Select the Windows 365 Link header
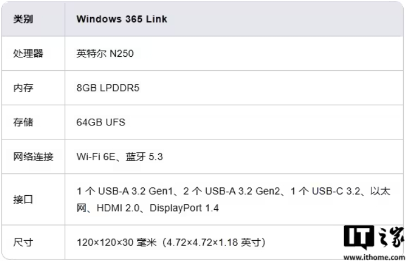This screenshot has width=406, height=261. coord(122,19)
